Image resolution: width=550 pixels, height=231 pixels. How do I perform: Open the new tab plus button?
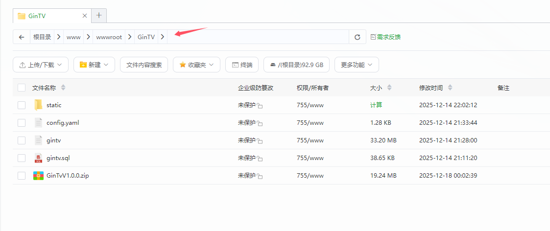click(99, 16)
